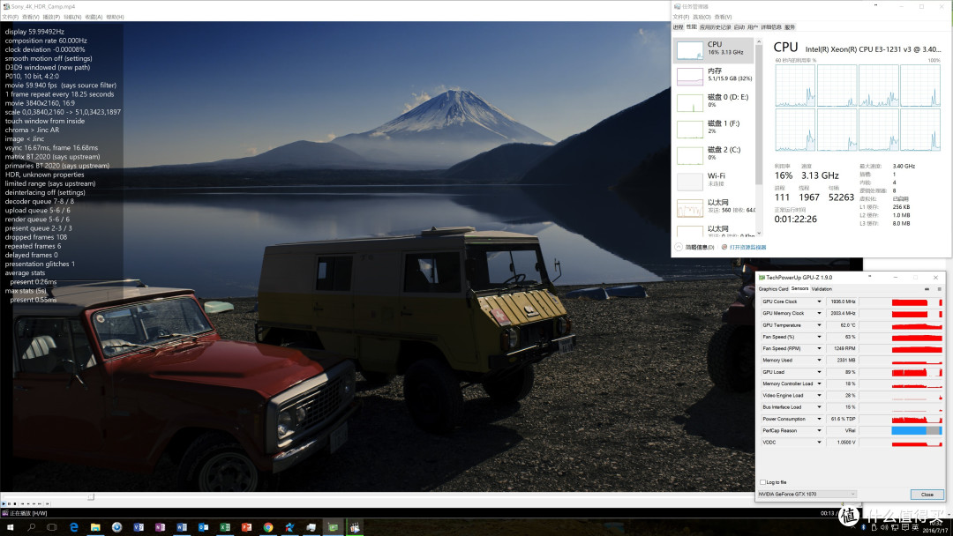
Task: Stop playback in the media player
Action: click(15, 504)
